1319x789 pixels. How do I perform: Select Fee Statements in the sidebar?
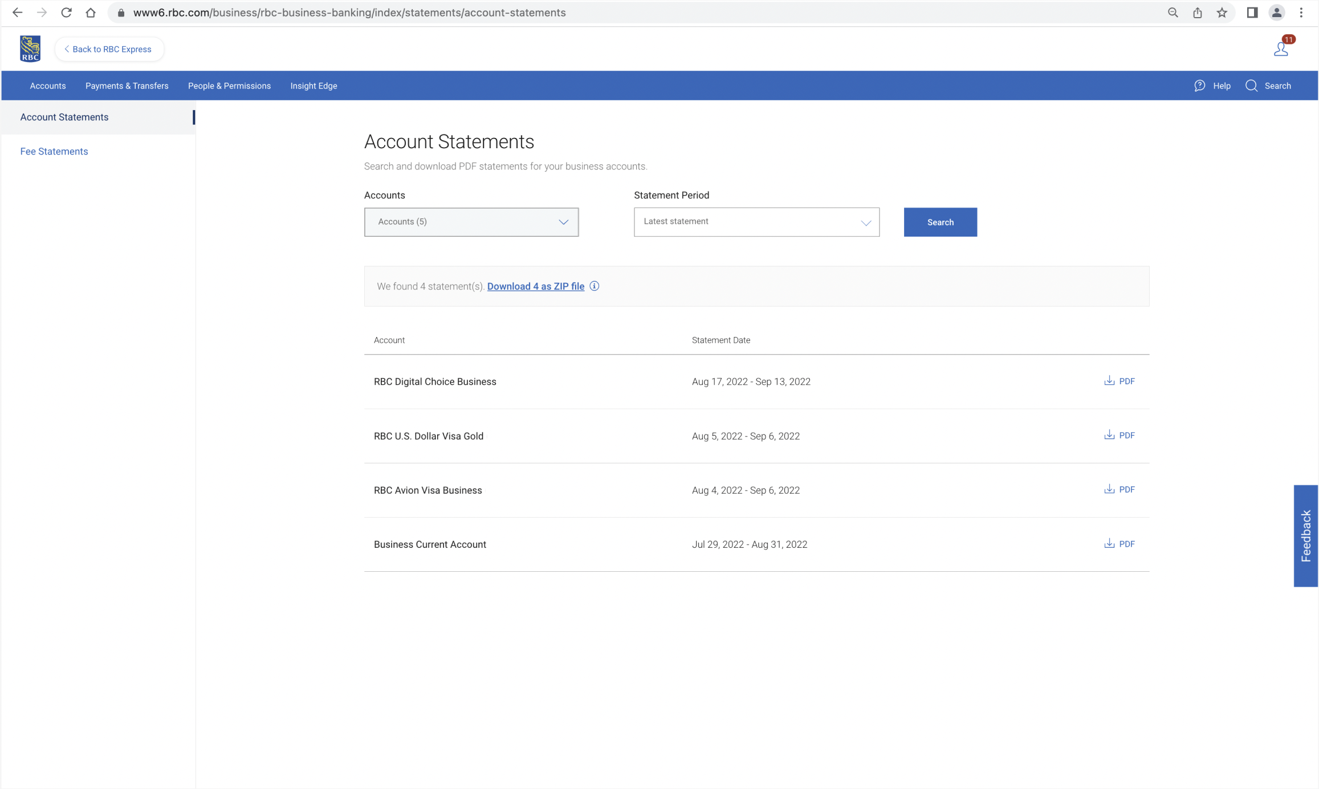tap(54, 151)
